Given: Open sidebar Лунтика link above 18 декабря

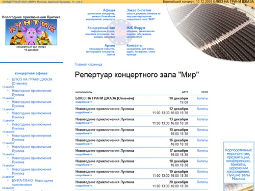Looking at the screenshot, I should [x=32, y=149].
